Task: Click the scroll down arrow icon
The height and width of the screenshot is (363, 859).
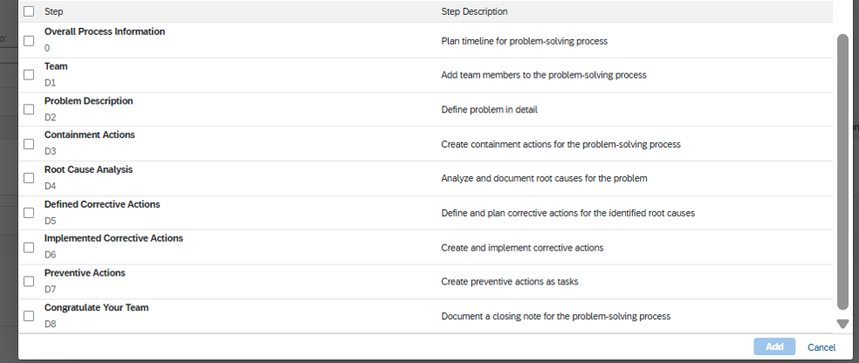Action: 842,324
